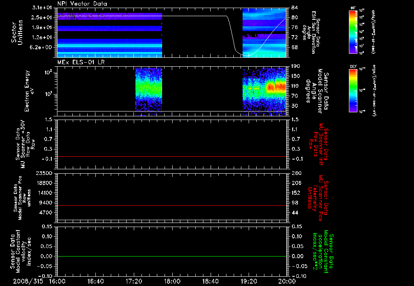414x286 pixels.
Task: Click the green constant acceleration trace line
Action: pos(172,256)
